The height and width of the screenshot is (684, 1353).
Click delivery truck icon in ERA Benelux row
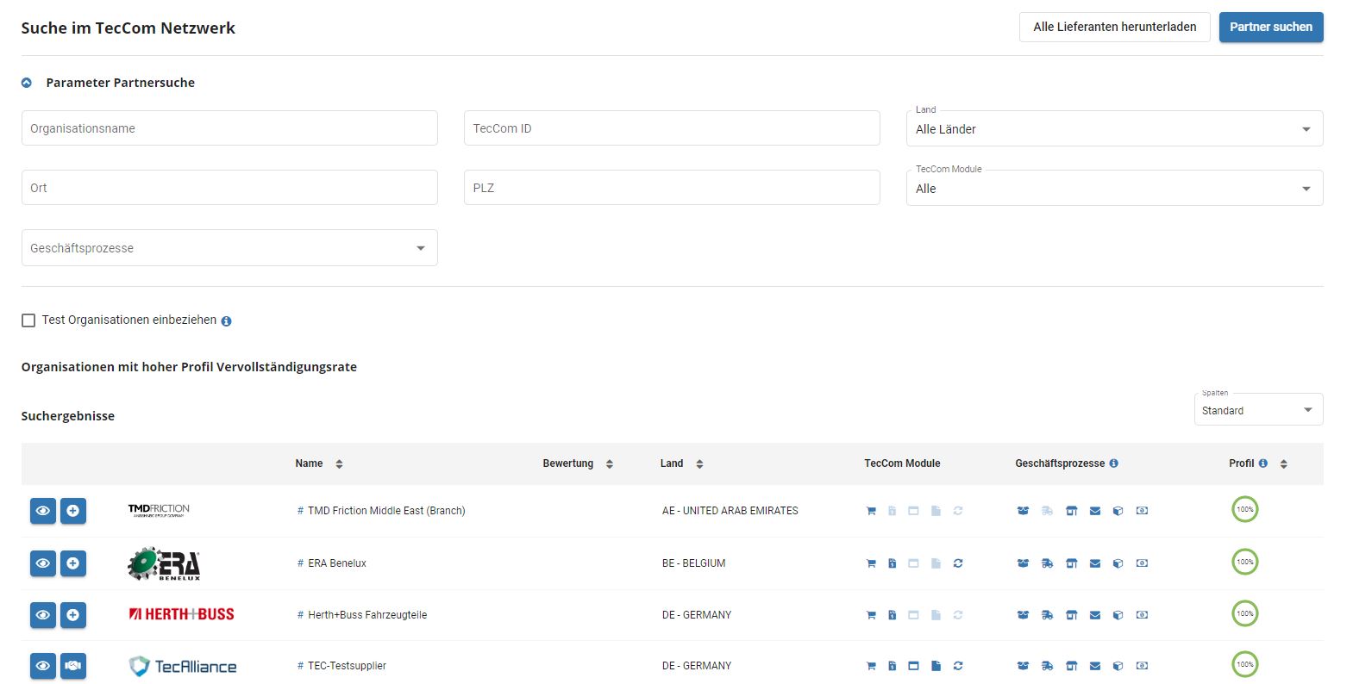[x=1047, y=563]
